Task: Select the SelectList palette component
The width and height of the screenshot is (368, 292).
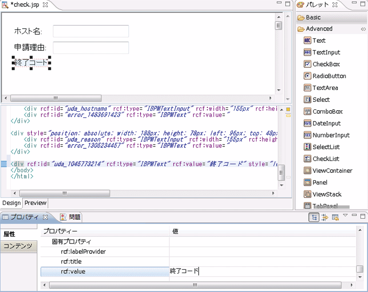Action: click(321, 147)
